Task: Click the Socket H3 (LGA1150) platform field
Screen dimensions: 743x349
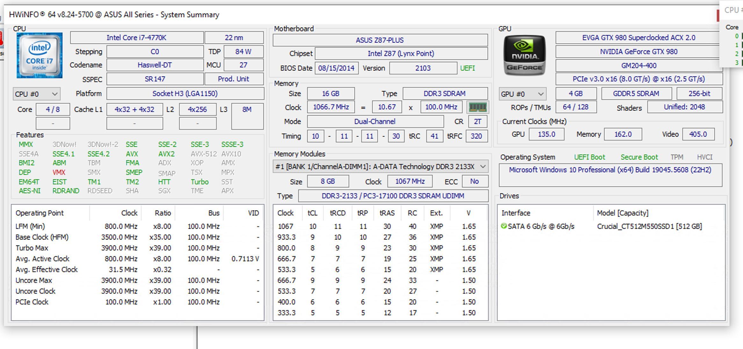Action: pyautogui.click(x=185, y=93)
